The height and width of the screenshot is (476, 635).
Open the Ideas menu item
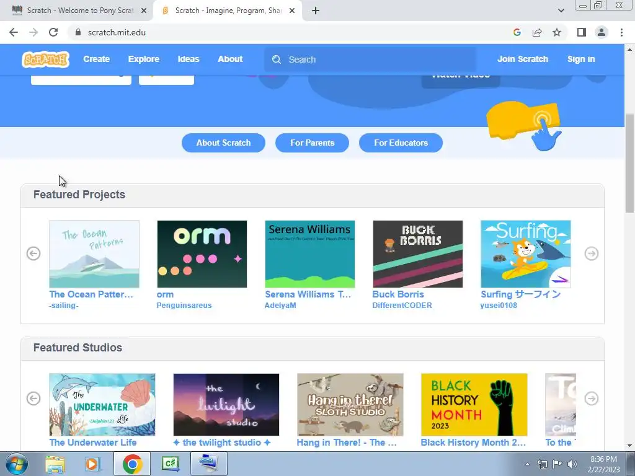point(189,59)
